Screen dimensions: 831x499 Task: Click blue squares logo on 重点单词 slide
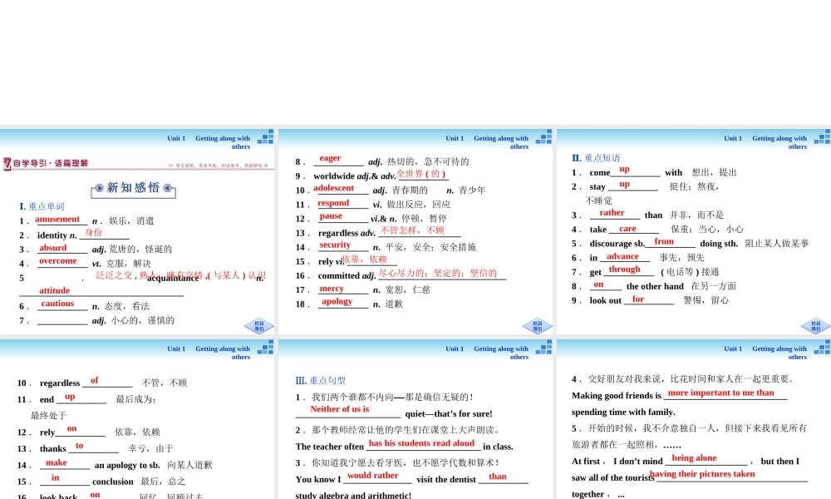click(x=265, y=137)
